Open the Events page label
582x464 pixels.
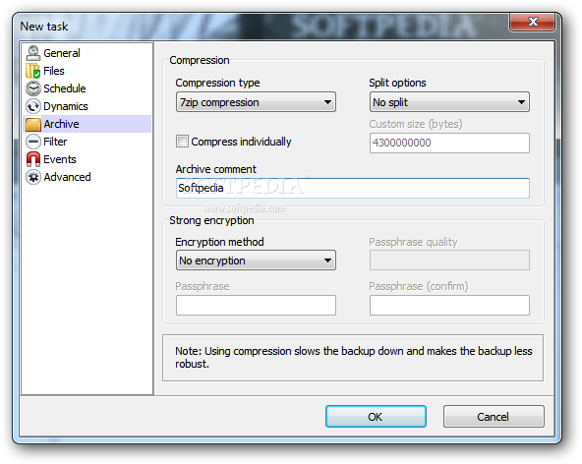60,159
